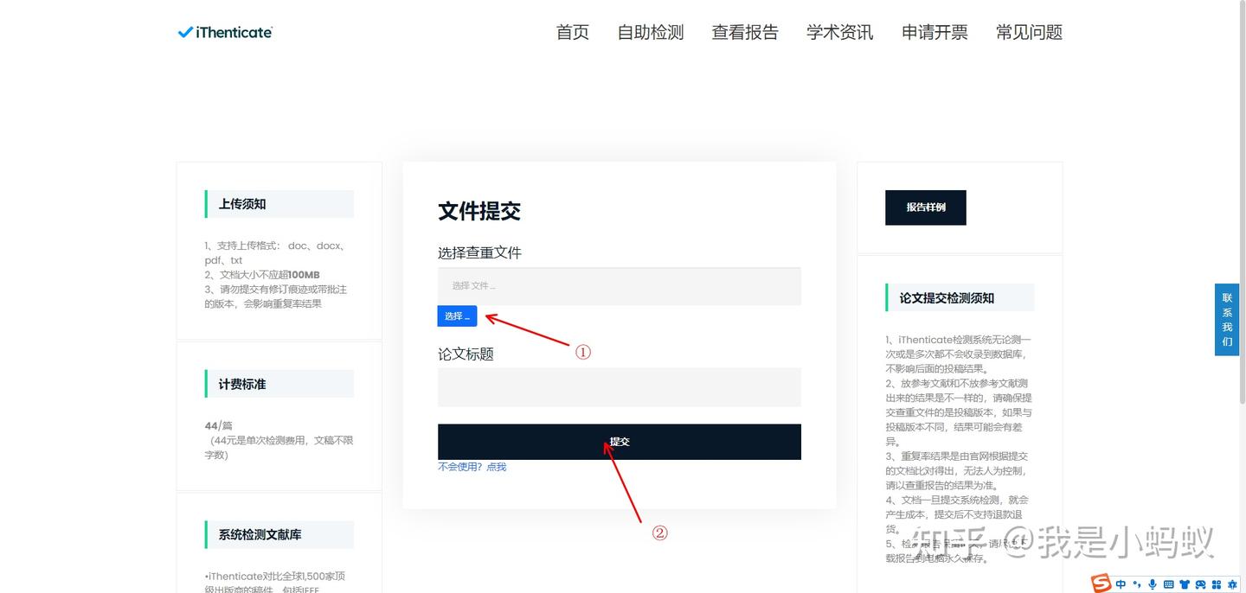The image size is (1246, 593).
Task: Open 常见问题 menu item
Action: click(1029, 32)
